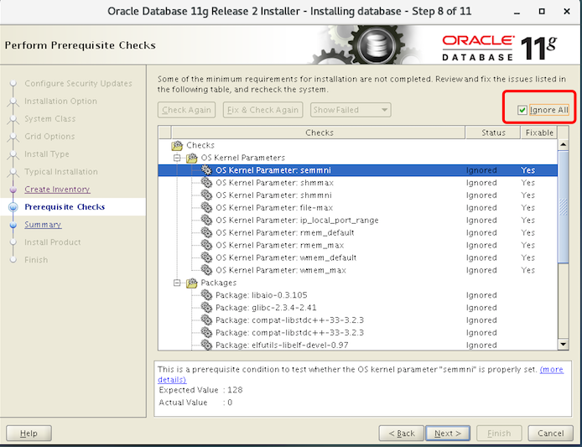The height and width of the screenshot is (447, 582).
Task: Click the gear icon beside rmem_default
Action: pyautogui.click(x=206, y=232)
